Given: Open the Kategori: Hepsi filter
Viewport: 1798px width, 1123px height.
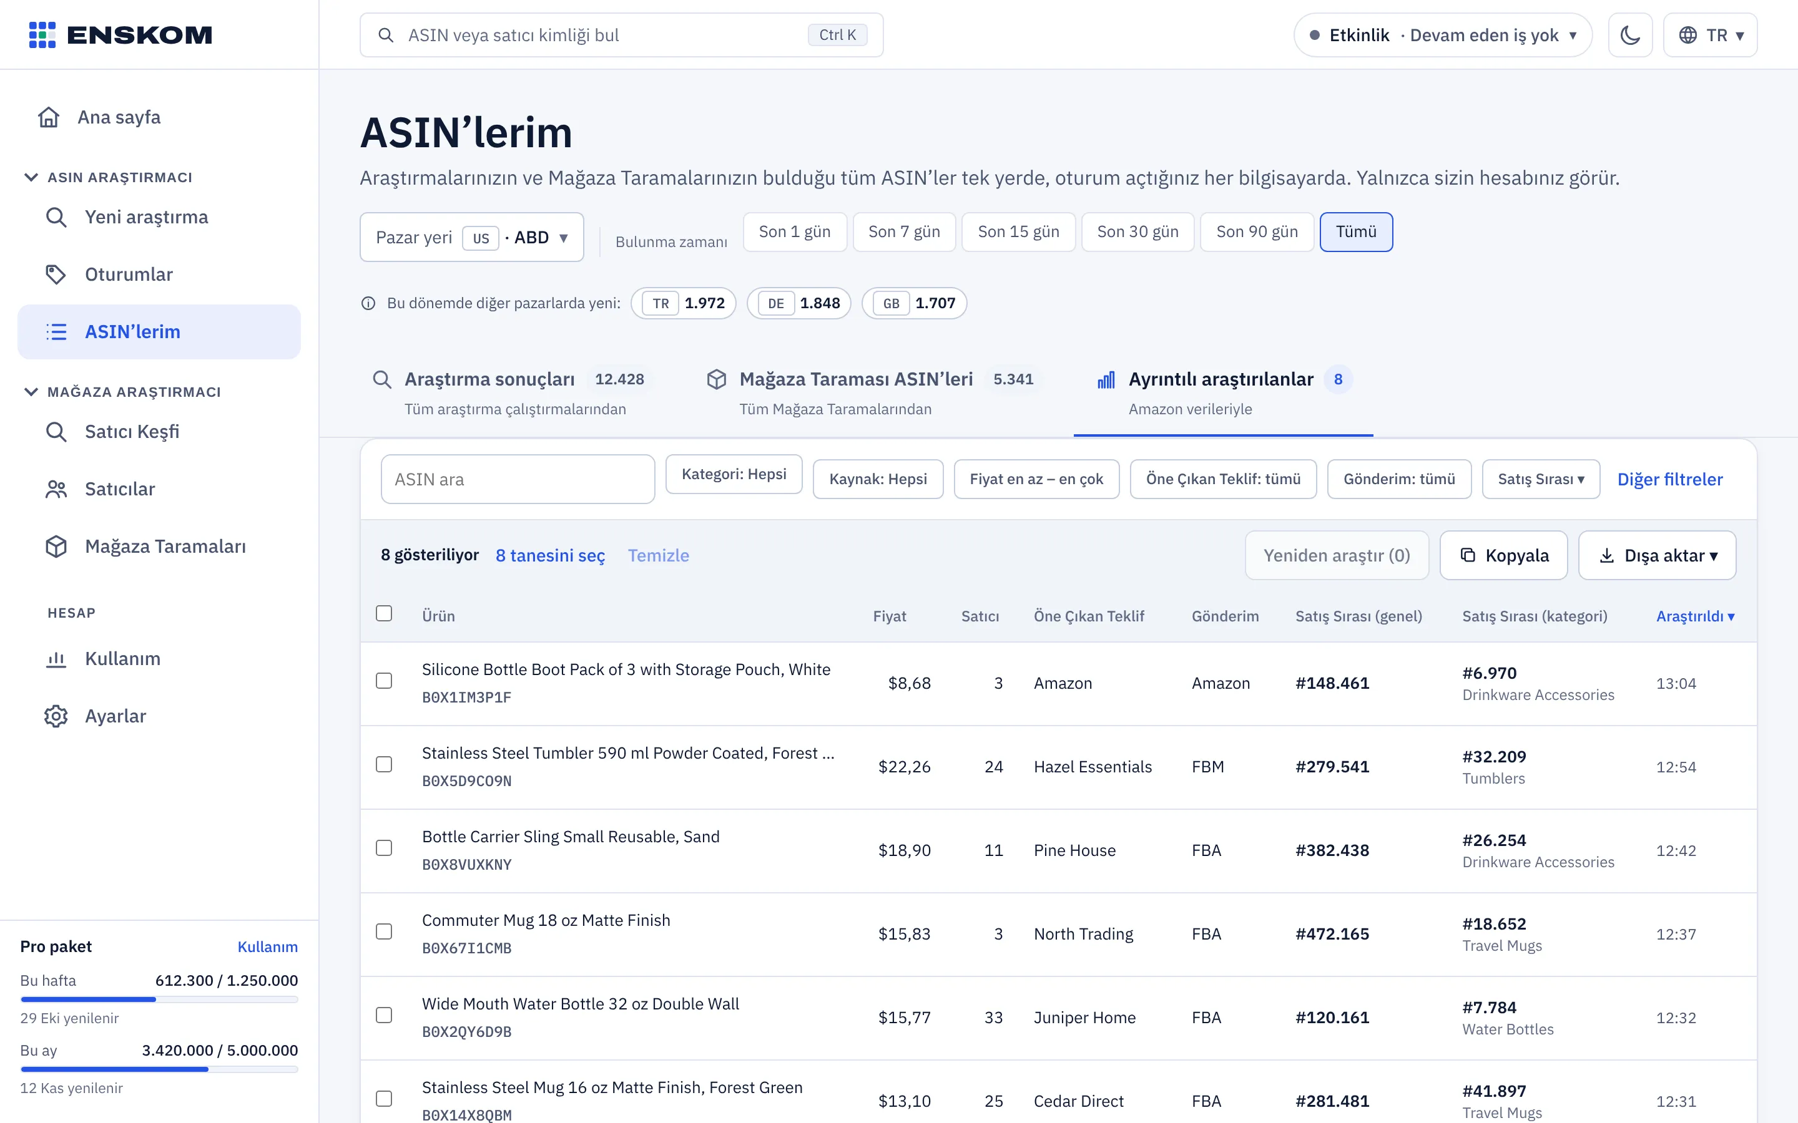Looking at the screenshot, I should (x=734, y=474).
